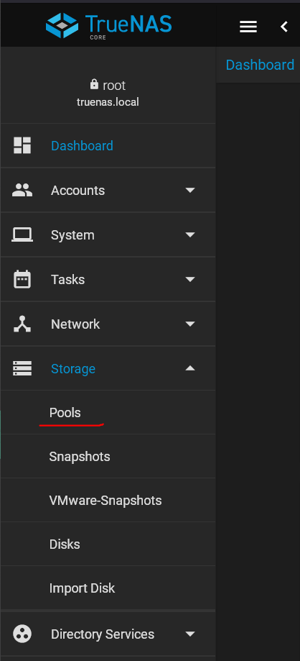Click the TrueNAS Core logo
The width and height of the screenshot is (300, 661).
(x=108, y=25)
